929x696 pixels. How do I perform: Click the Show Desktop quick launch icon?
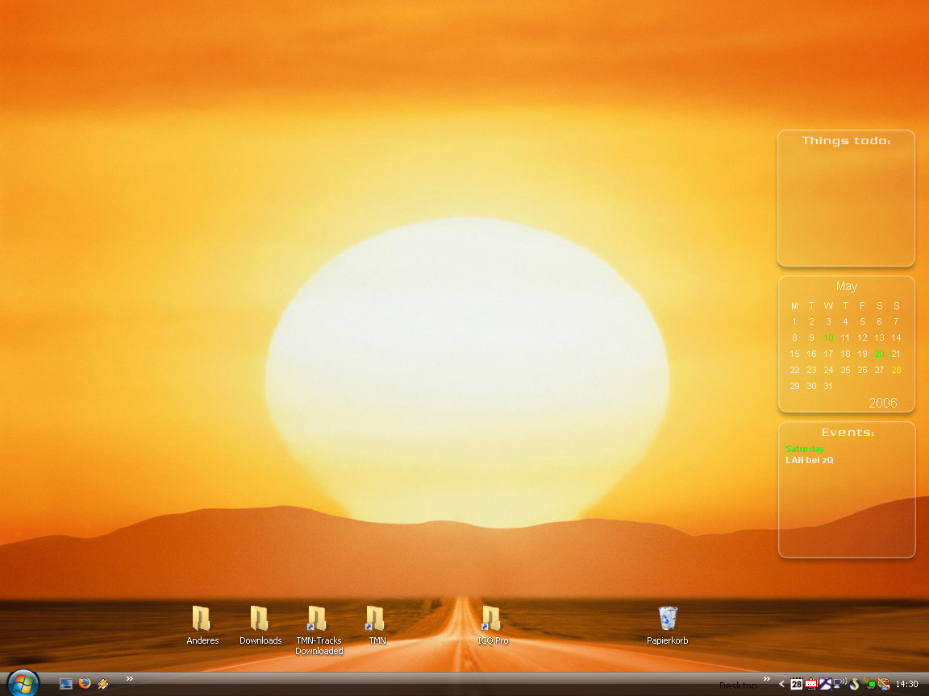coord(66,684)
